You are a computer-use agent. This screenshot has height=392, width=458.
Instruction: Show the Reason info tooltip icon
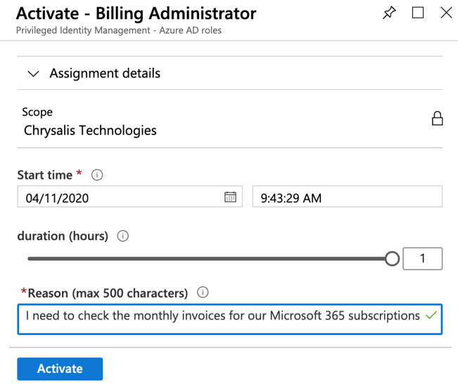(203, 293)
